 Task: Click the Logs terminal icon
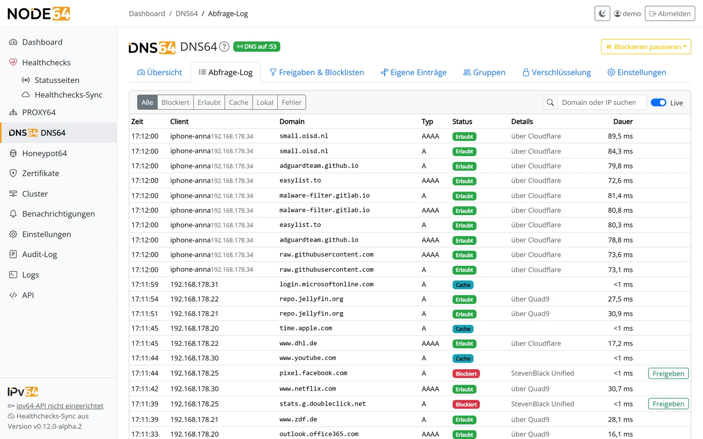coord(13,275)
